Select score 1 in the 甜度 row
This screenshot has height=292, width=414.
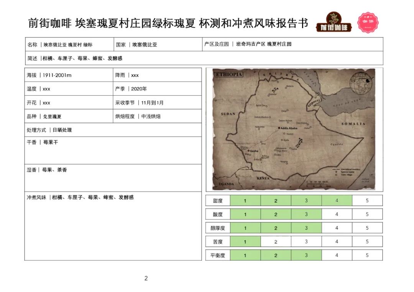pos(245,201)
